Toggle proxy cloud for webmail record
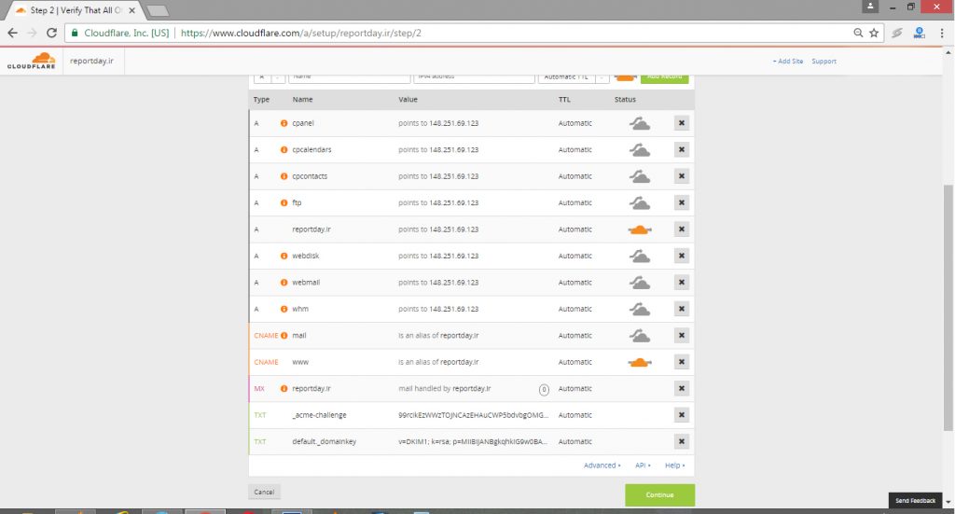Image resolution: width=955 pixels, height=514 pixels. tap(639, 283)
